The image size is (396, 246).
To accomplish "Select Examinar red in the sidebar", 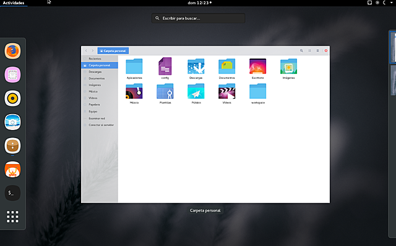I will point(100,118).
